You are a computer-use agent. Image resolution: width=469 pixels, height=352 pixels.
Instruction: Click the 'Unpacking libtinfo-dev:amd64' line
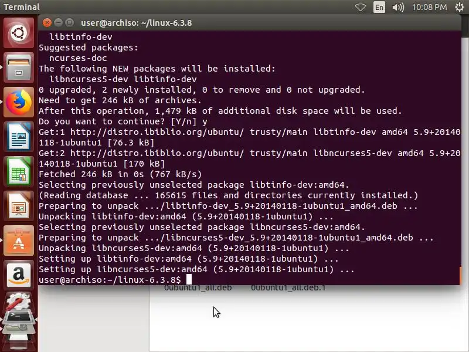186,216
